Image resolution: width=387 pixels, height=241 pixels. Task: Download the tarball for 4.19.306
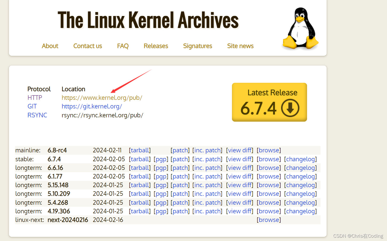pos(140,211)
